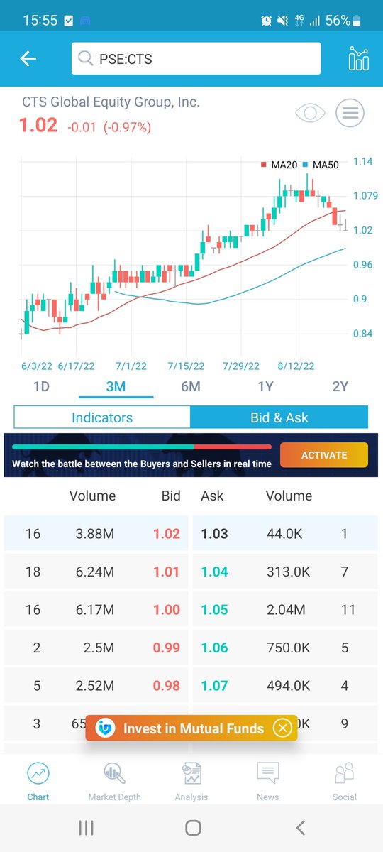This screenshot has width=383, height=852.
Task: Tap the battery status icon
Action: [357, 21]
